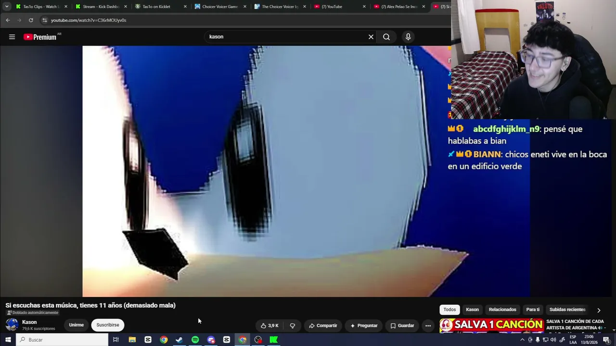This screenshot has height=346, width=616.
Task: Show more filter chips with the arrow
Action: 599,310
